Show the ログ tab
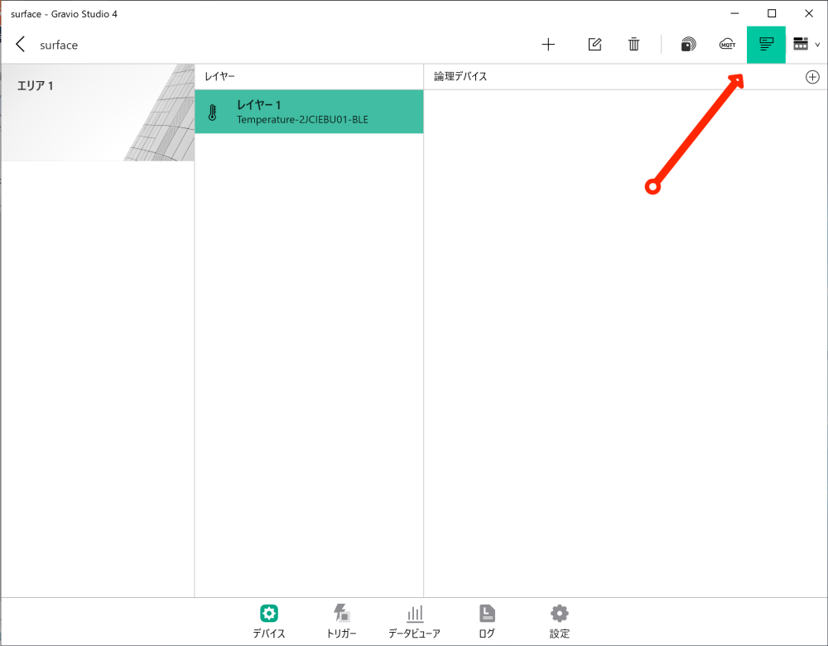 point(487,622)
